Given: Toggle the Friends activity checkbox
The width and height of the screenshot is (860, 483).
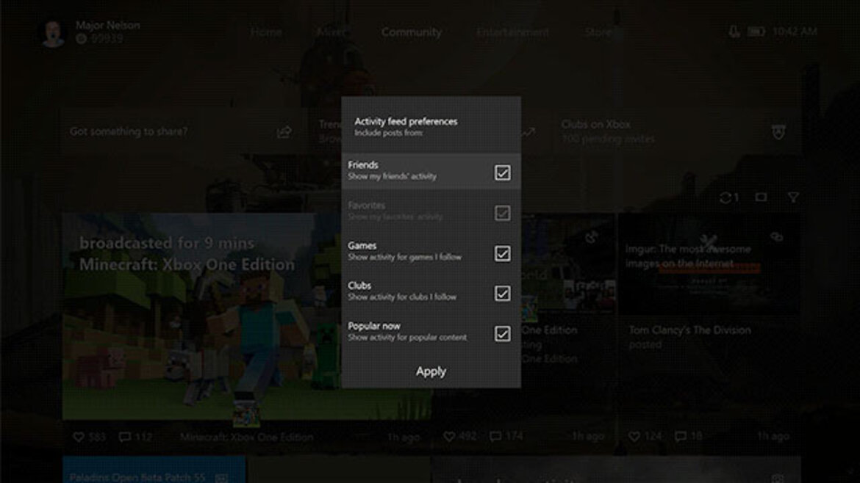Looking at the screenshot, I should click(502, 172).
